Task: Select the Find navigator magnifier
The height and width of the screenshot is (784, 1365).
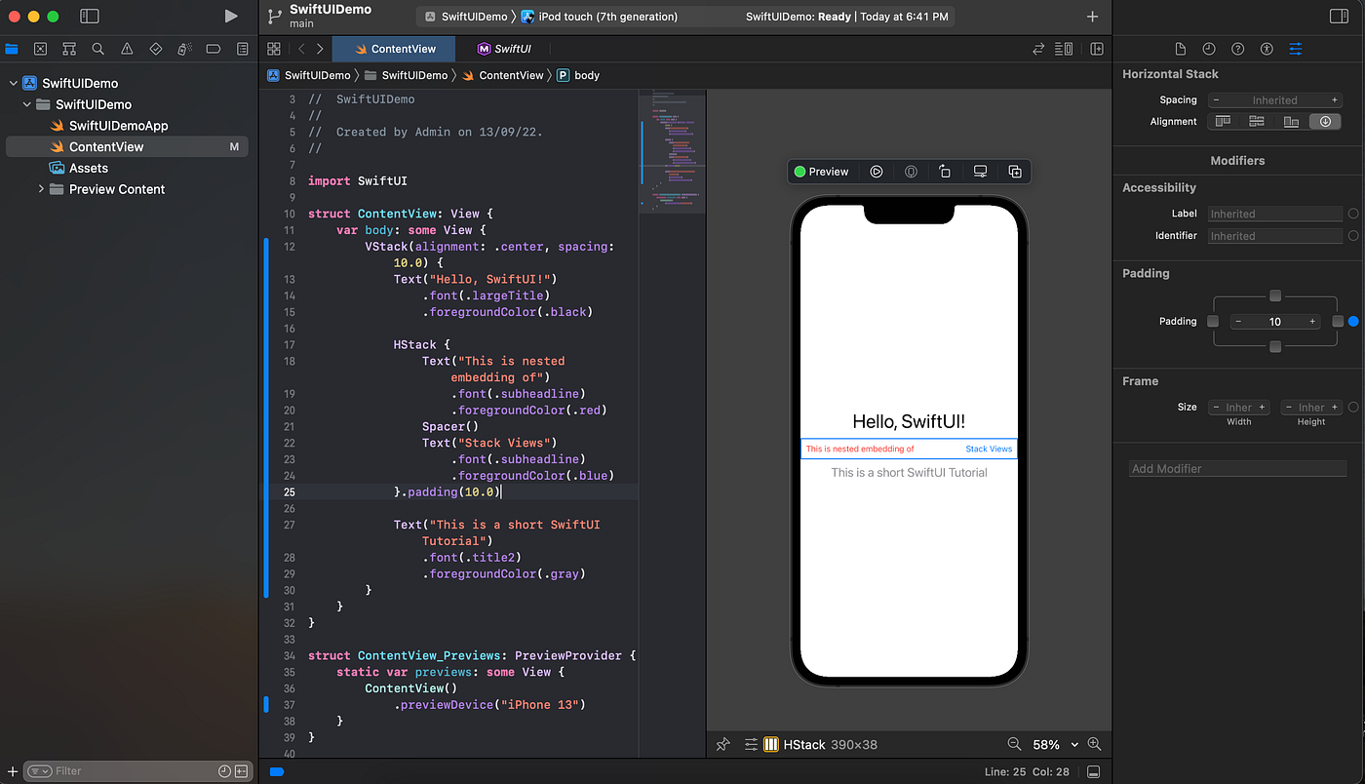Action: pyautogui.click(x=98, y=48)
